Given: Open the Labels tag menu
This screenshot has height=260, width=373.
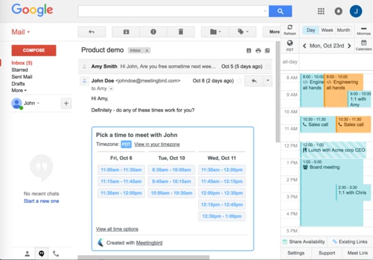Looking at the screenshot, I should [242, 32].
